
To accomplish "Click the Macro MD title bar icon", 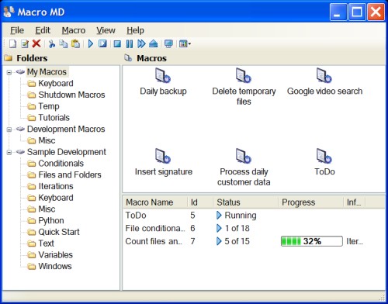I will 9,12.
